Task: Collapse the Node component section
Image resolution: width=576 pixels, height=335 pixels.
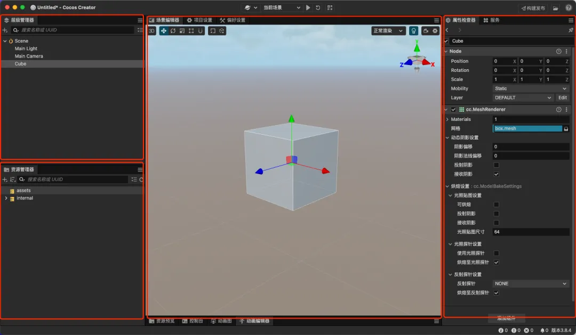Action: (x=446, y=51)
